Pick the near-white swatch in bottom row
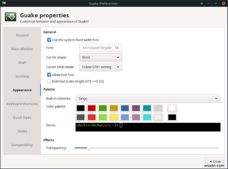 click(158, 117)
